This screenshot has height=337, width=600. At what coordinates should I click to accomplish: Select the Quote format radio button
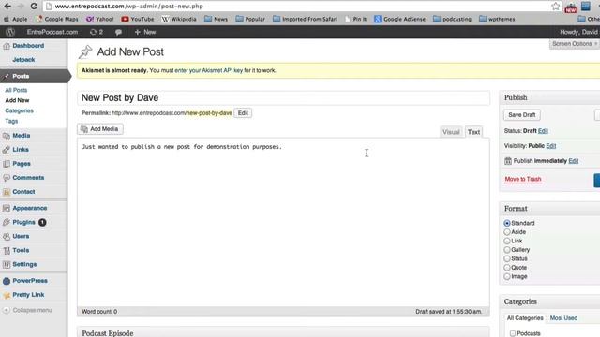[507, 268]
